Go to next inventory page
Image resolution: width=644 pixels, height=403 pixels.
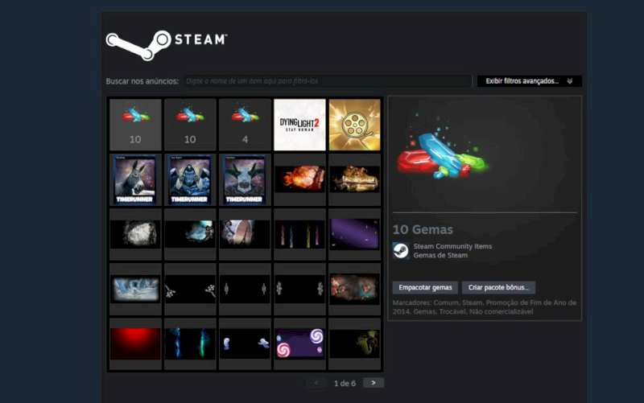click(374, 383)
